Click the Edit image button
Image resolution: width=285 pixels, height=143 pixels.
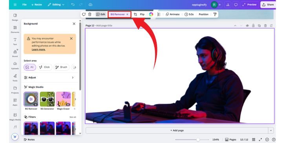click(101, 15)
